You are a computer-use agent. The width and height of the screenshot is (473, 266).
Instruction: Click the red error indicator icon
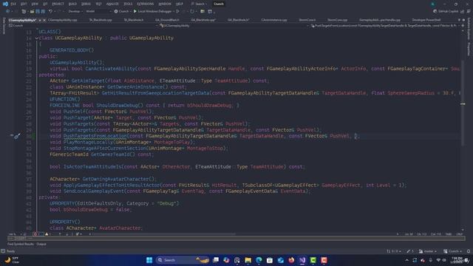click(36, 234)
